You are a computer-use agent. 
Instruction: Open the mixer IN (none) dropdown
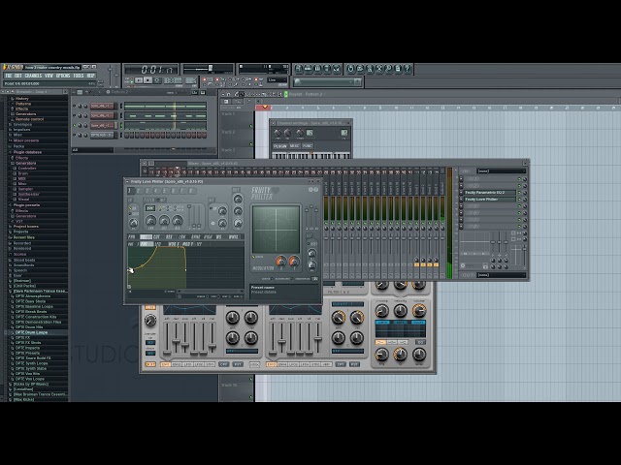click(x=502, y=171)
